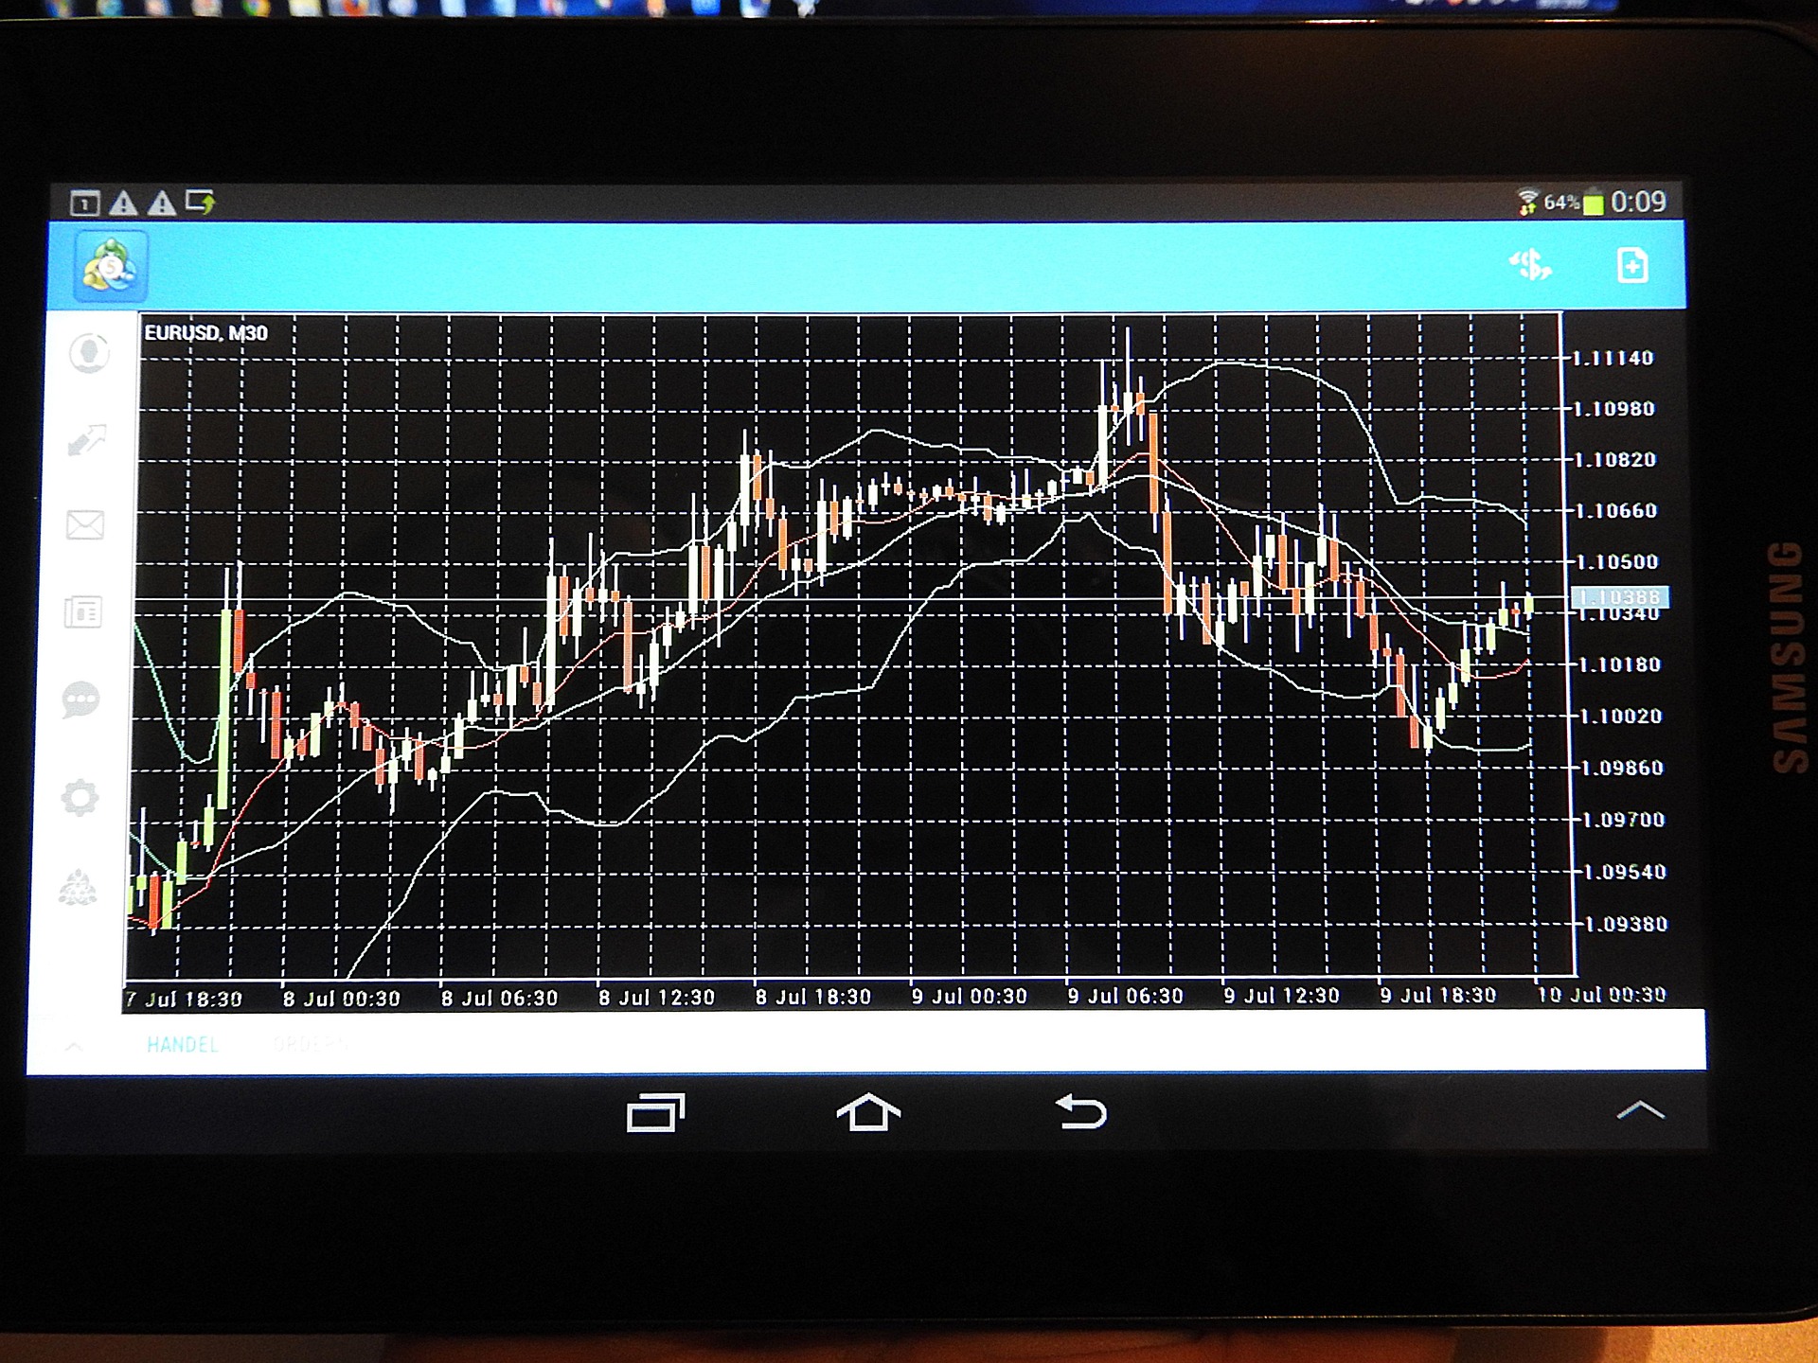This screenshot has height=1363, width=1818.
Task: Tap the currency symbols dollar icon in toolbar
Action: tap(1531, 266)
